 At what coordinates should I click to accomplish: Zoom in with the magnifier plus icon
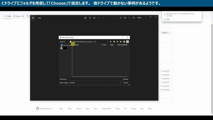pyautogui.click(x=134, y=18)
